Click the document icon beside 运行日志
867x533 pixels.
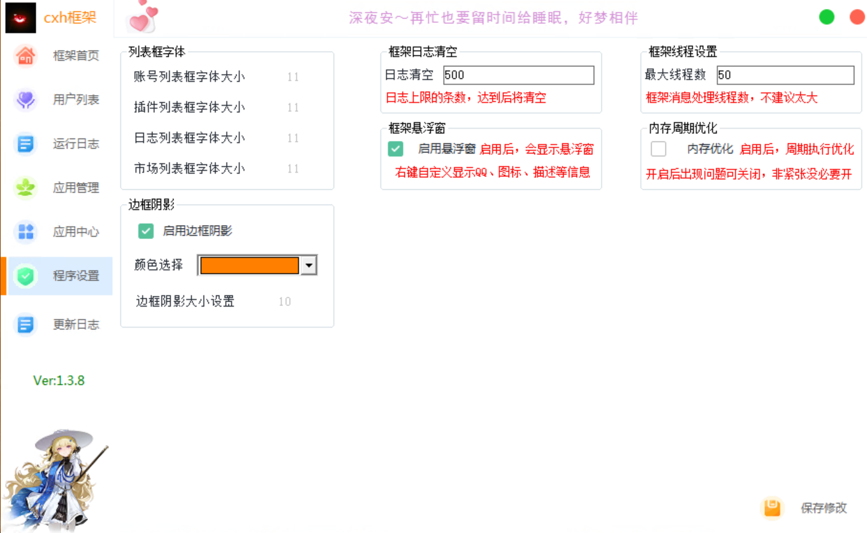(x=25, y=144)
